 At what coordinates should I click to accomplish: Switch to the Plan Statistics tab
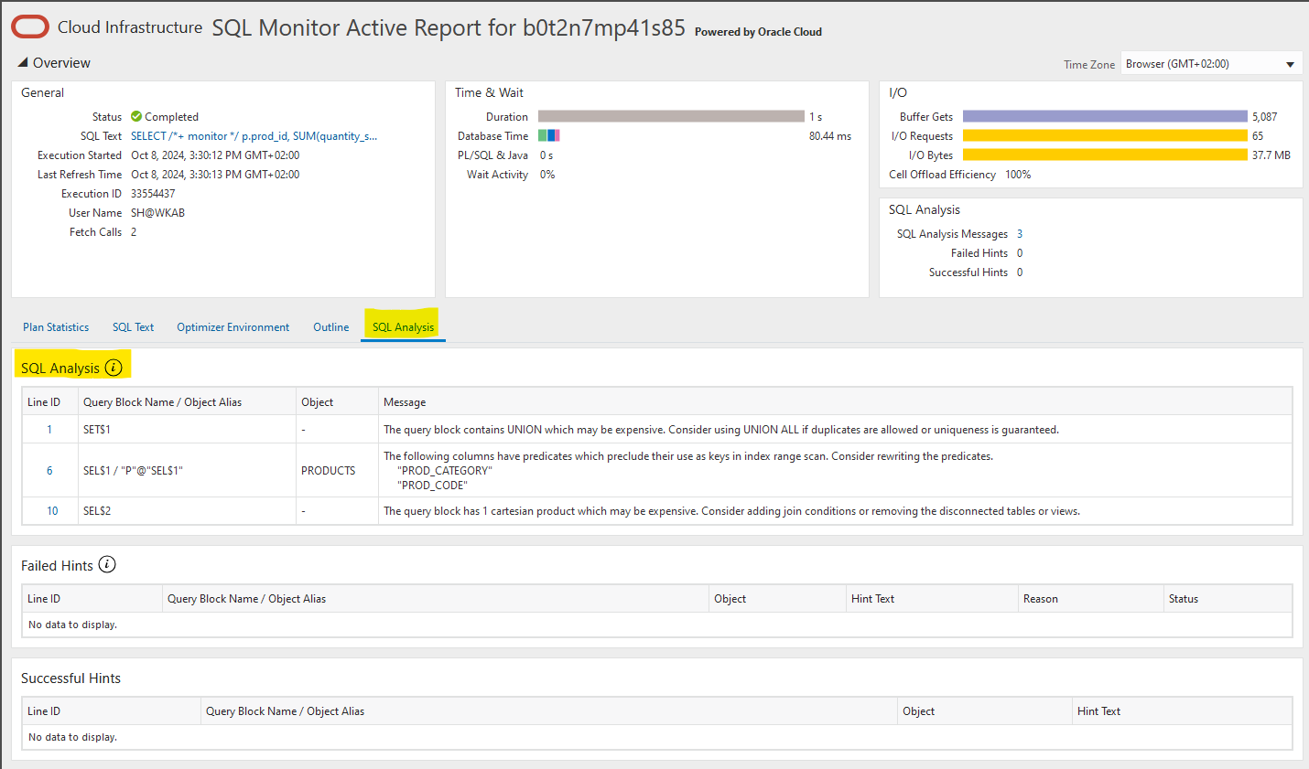click(56, 326)
